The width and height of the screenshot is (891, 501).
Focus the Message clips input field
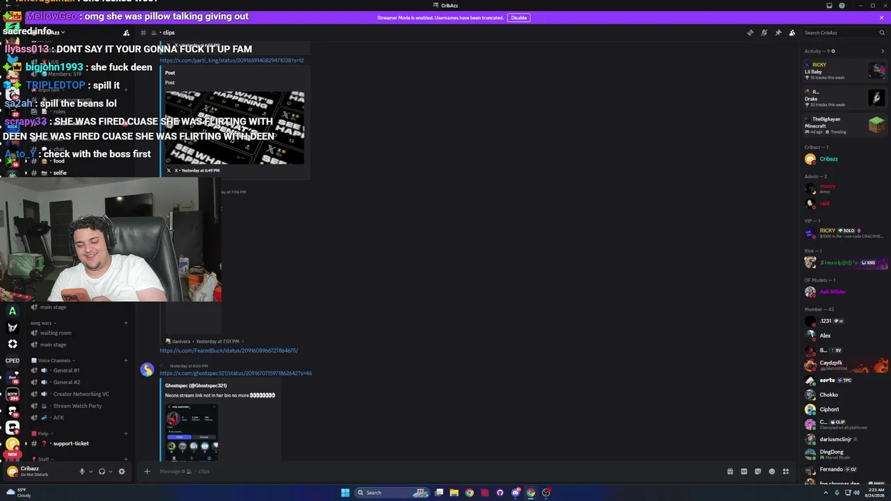[x=439, y=471]
